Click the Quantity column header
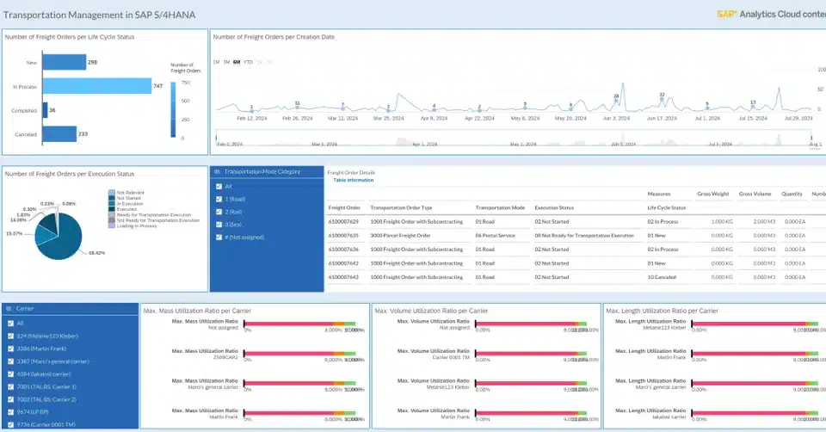This screenshot has width=826, height=432. click(792, 194)
